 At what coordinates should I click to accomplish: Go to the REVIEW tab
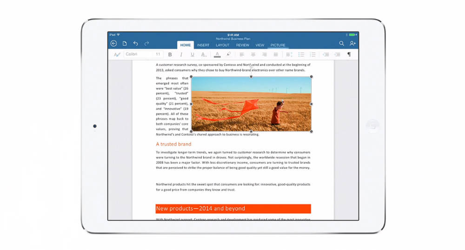[243, 45]
